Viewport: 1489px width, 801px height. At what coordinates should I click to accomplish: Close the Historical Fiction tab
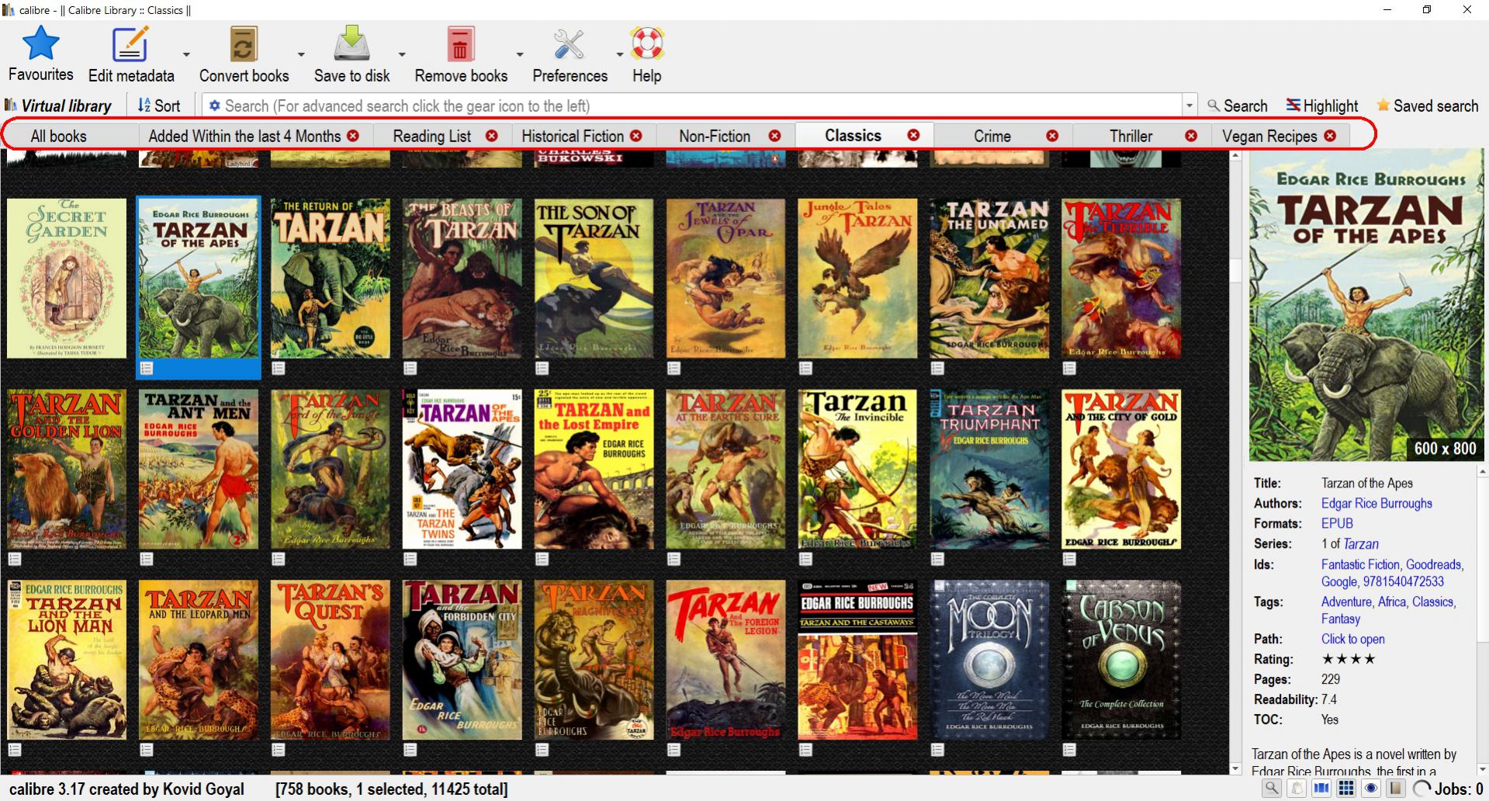(636, 136)
